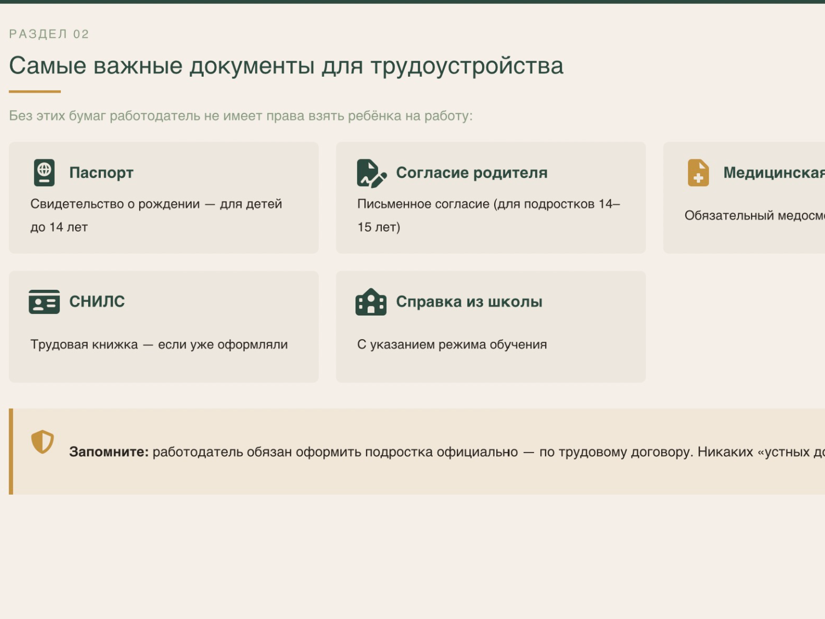Click the text С указанием режима обучения
825x619 pixels.
[x=452, y=345]
